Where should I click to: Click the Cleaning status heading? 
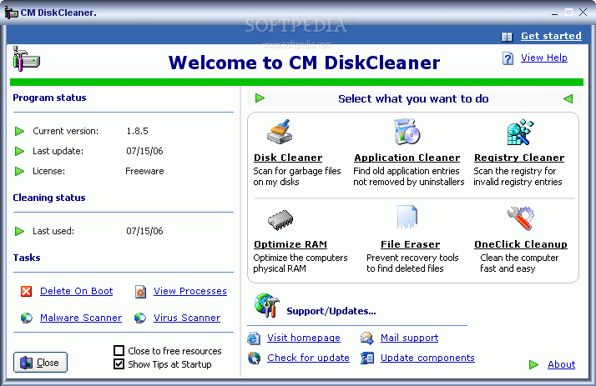click(x=49, y=198)
